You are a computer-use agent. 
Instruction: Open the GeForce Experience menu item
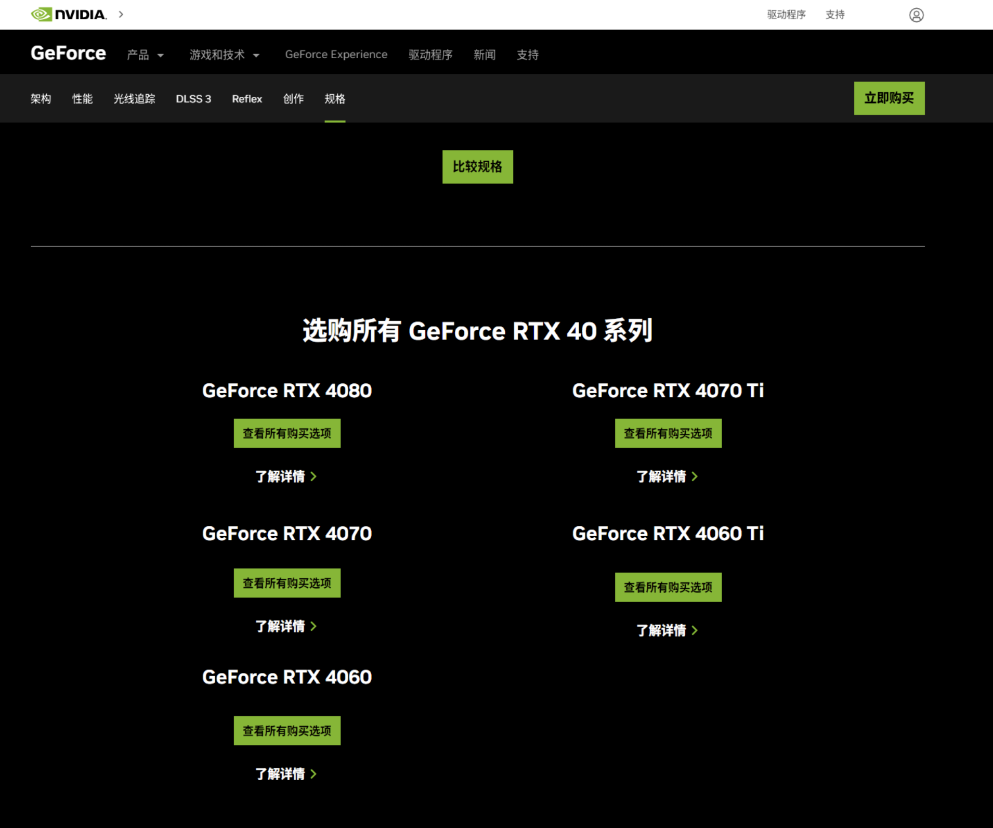tap(336, 54)
